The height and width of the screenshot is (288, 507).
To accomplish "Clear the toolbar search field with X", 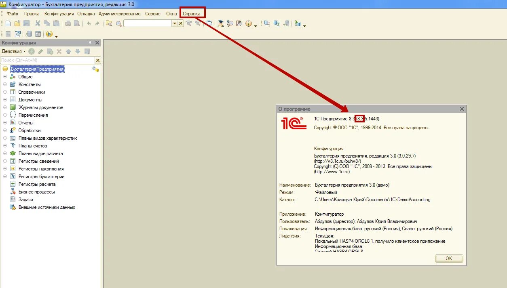I will point(181,23).
